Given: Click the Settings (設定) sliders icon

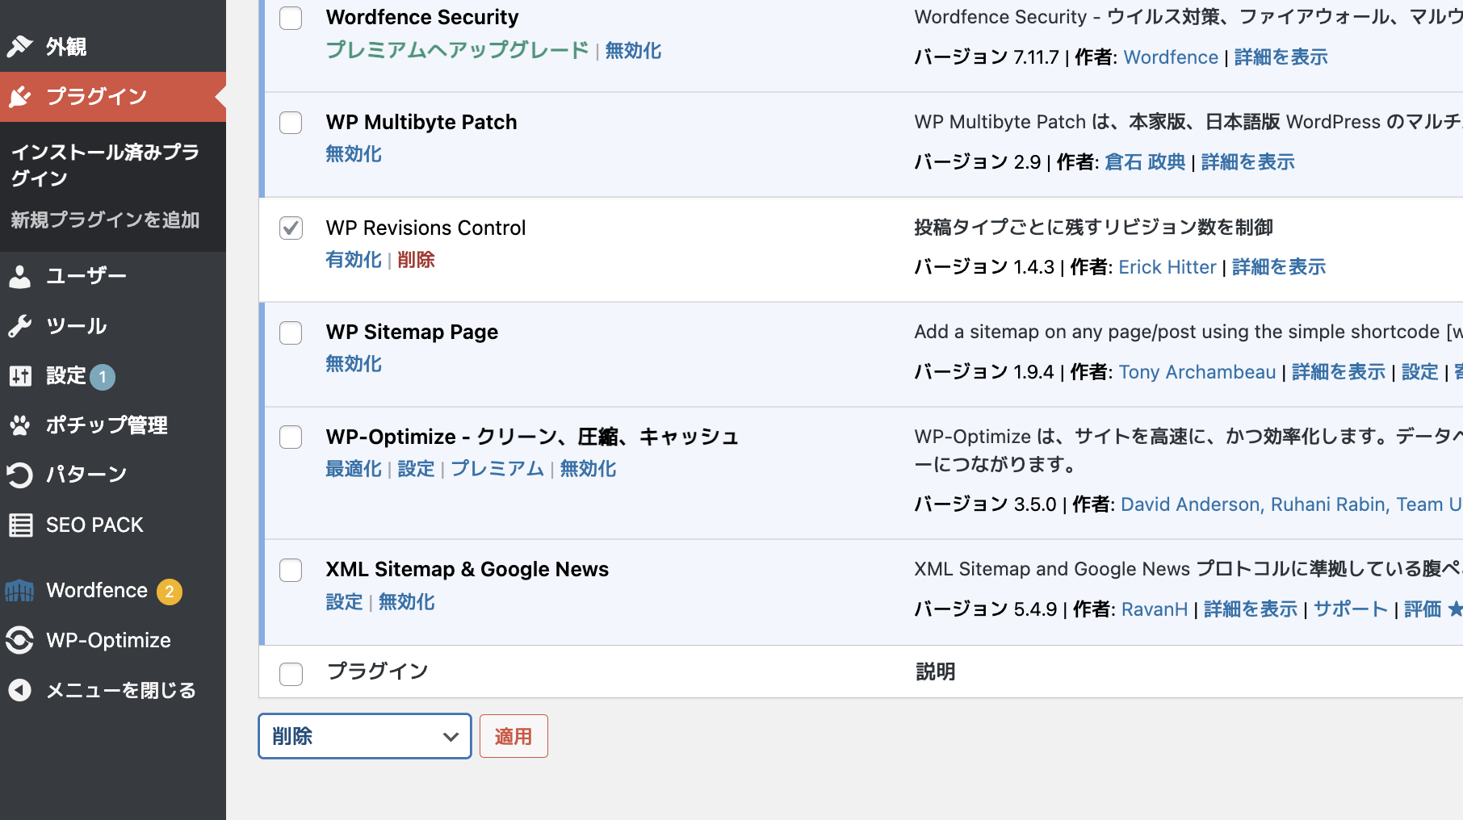Looking at the screenshot, I should pos(19,376).
